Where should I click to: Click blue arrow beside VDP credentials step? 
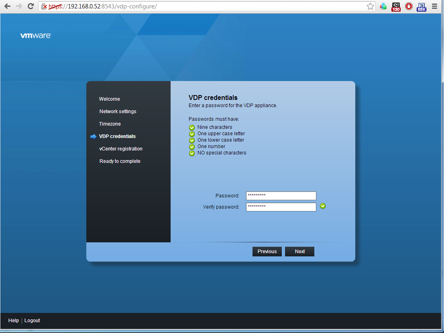tap(94, 137)
